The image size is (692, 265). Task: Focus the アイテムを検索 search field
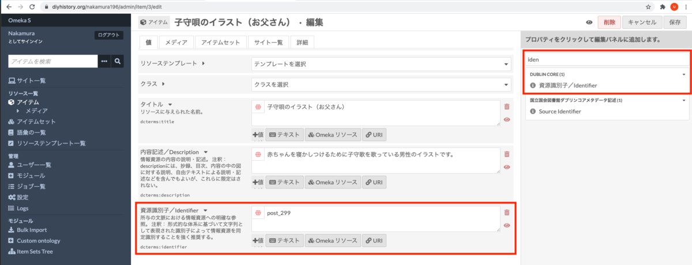[x=53, y=61]
